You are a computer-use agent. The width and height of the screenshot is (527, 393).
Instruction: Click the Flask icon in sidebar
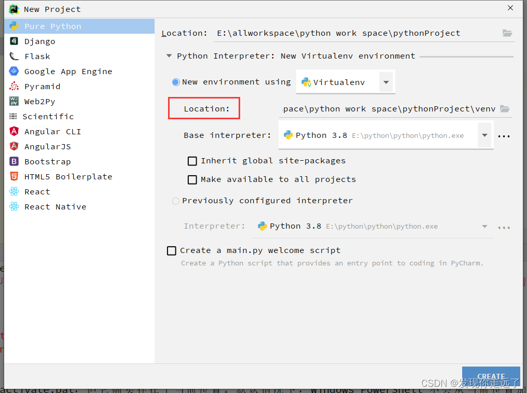point(14,56)
